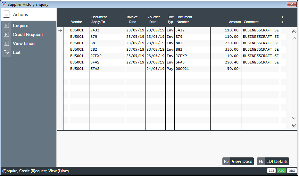Click the Doc Typ column header
This screenshot has width=299, height=176.
click(170, 20)
